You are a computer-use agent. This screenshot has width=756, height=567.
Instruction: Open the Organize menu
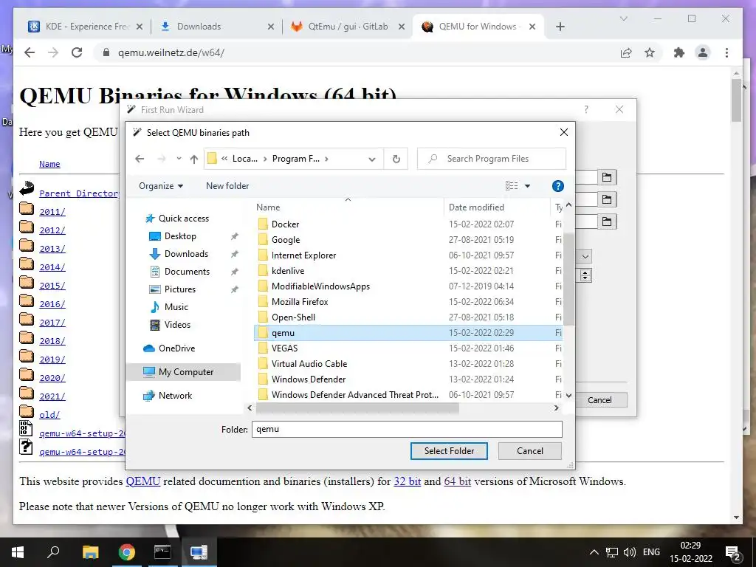coord(160,186)
